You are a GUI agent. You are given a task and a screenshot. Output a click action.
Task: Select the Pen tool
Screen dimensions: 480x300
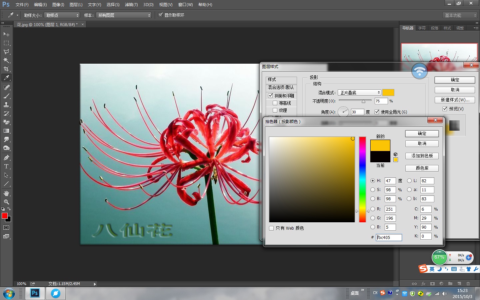(x=6, y=157)
